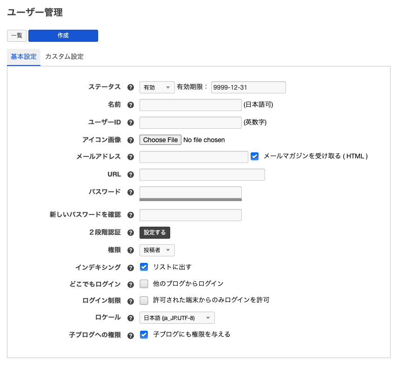
Task: Expand the 権限 投稿者 dropdown
Action: click(157, 250)
